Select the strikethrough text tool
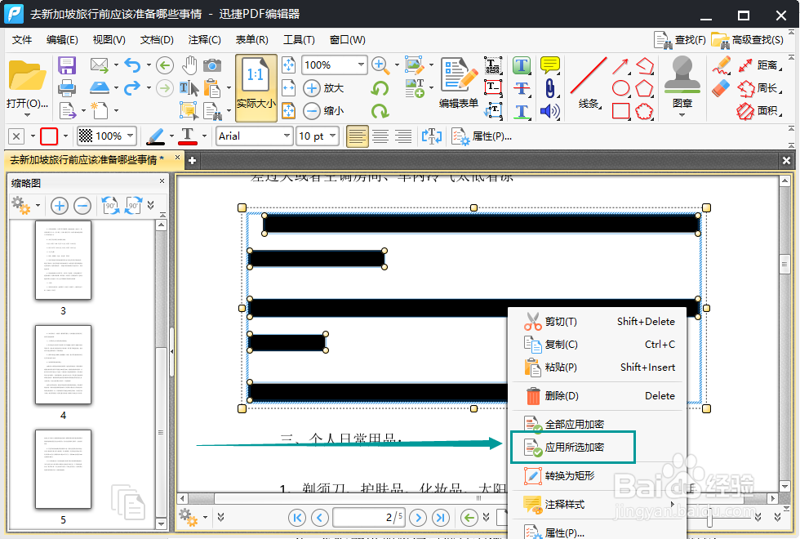Image resolution: width=800 pixels, height=539 pixels. [x=522, y=88]
